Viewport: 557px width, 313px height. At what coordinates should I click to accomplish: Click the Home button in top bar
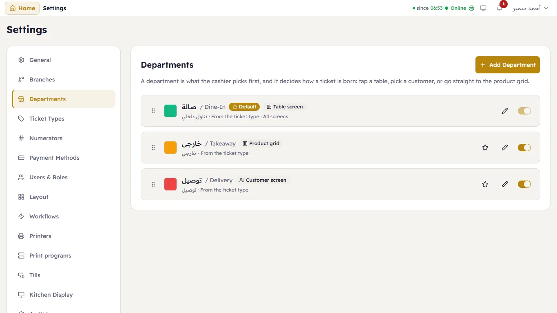[x=22, y=8]
